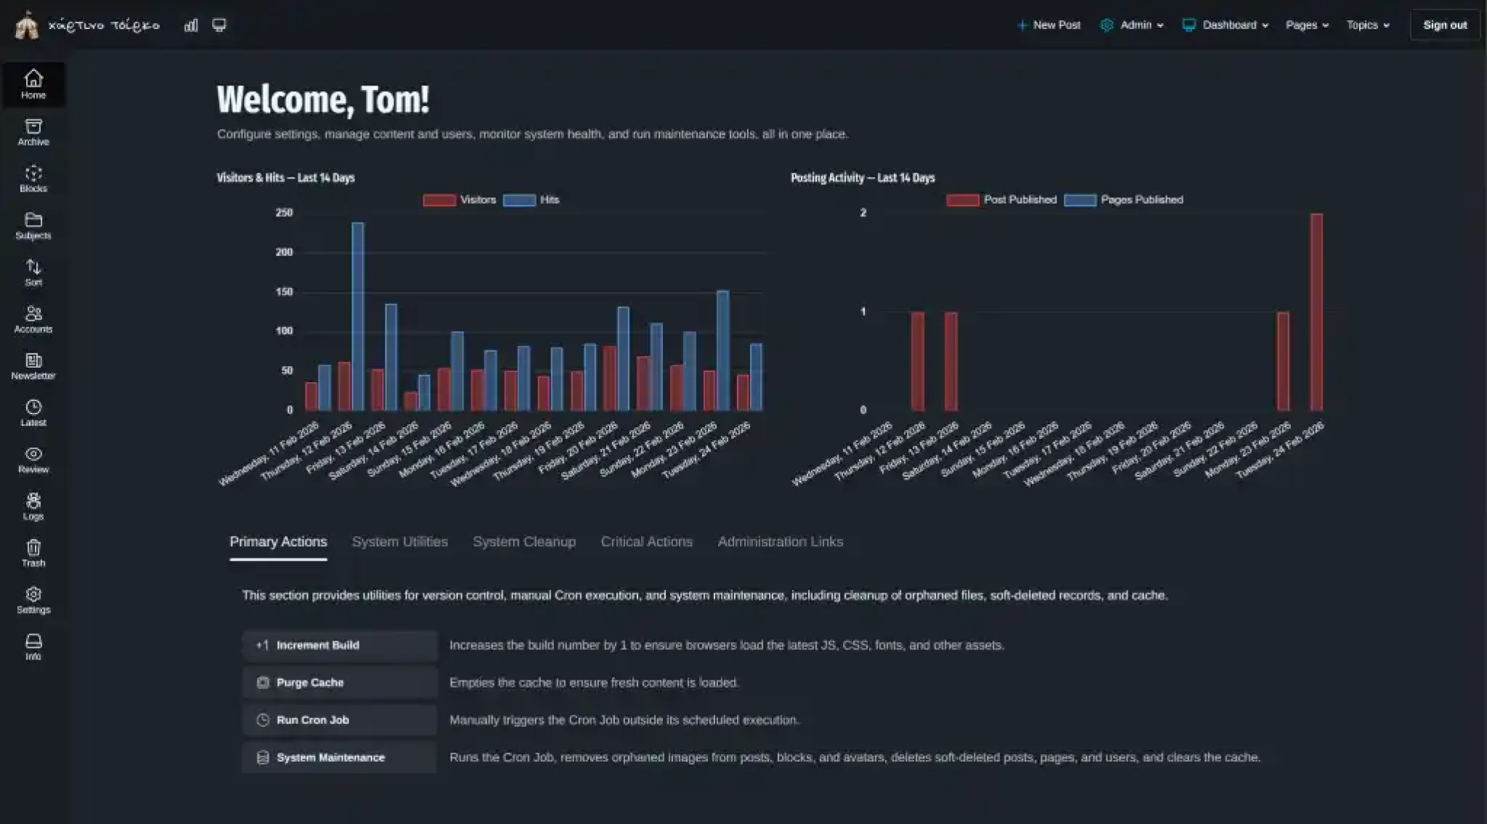Click the Increment Build button
1487x824 pixels.
(340, 646)
